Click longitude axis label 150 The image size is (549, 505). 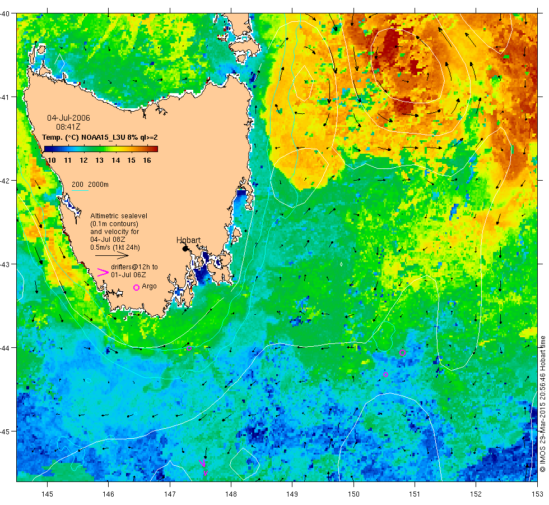tap(353, 494)
